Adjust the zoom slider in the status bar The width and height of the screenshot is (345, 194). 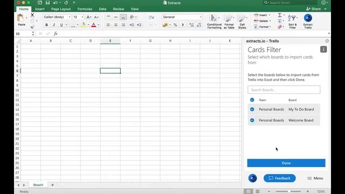coord(288,192)
